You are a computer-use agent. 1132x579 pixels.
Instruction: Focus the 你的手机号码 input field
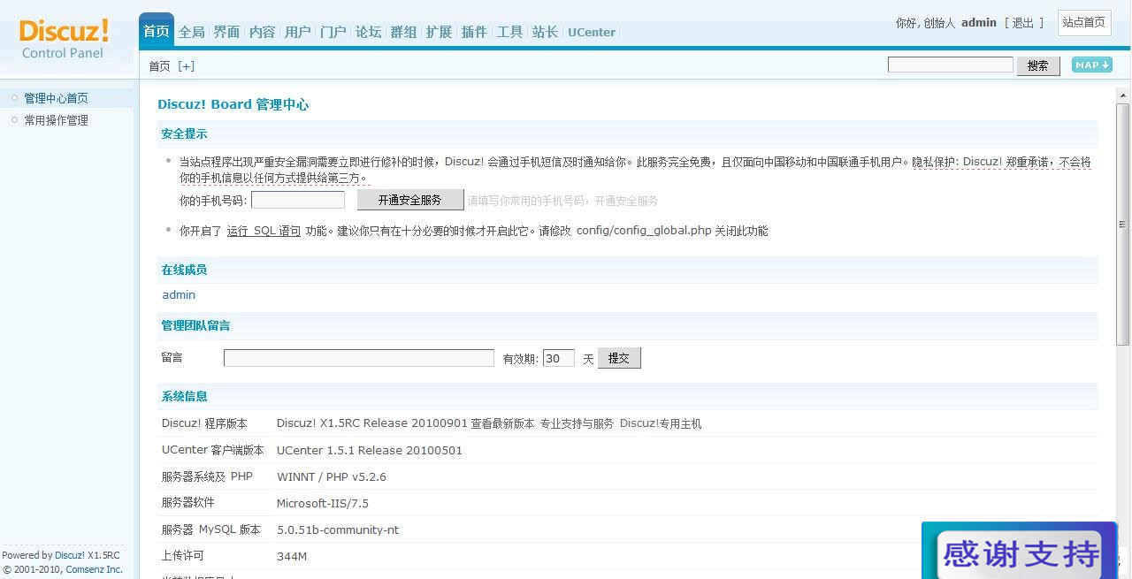(x=298, y=201)
